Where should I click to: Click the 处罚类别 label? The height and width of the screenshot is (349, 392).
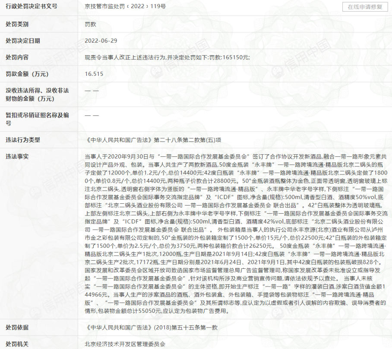click(x=17, y=24)
